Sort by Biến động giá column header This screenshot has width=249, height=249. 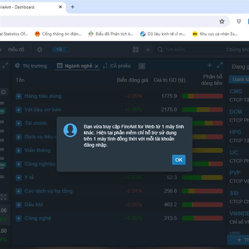pyautogui.click(x=132, y=80)
